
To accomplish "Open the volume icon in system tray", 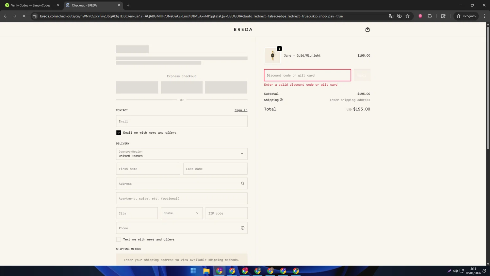I will tap(455, 271).
